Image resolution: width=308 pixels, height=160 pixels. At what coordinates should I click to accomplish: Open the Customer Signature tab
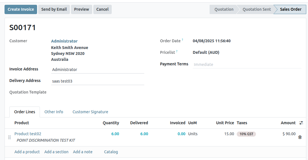tap(90, 112)
